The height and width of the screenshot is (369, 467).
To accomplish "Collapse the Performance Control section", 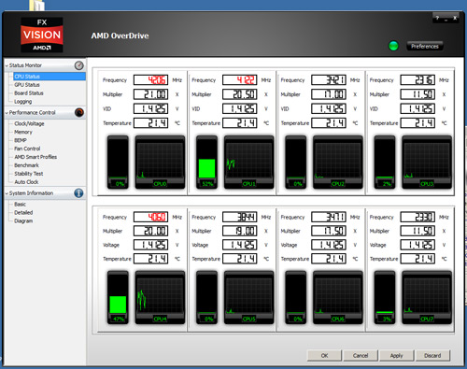I will coord(7,113).
